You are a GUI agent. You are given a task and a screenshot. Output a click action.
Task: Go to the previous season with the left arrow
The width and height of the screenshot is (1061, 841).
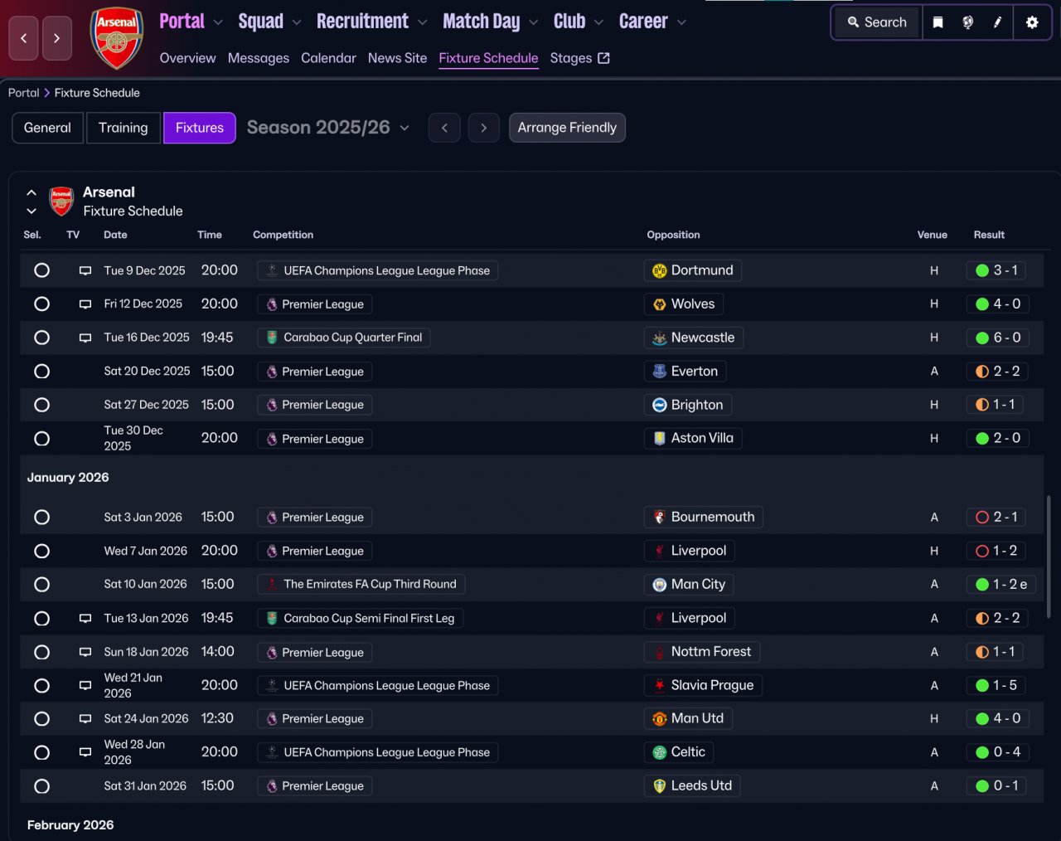click(x=444, y=128)
